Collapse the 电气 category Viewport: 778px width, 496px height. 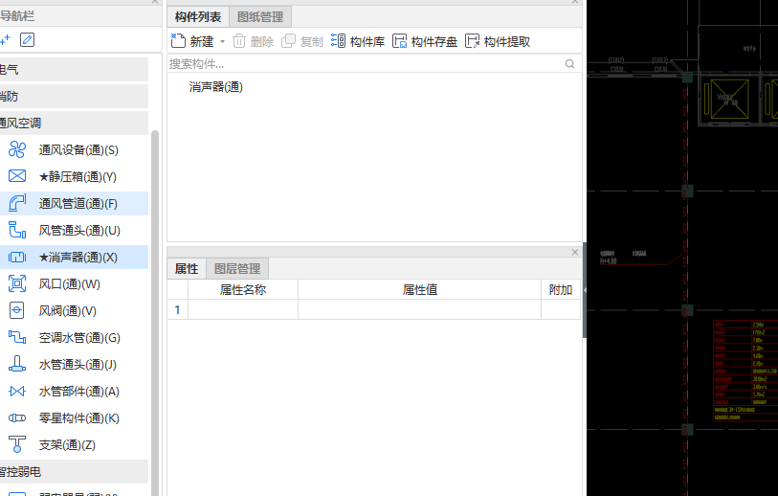coord(74,69)
